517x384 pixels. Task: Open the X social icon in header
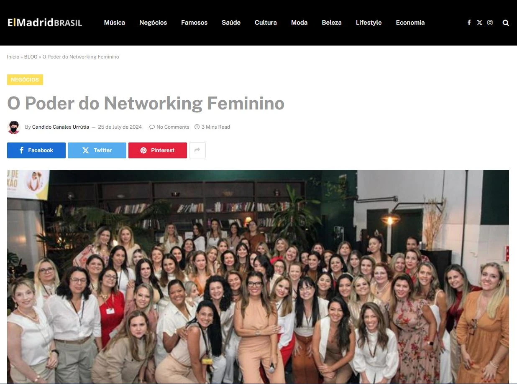click(479, 23)
